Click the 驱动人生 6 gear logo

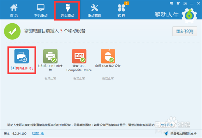coord(189,16)
